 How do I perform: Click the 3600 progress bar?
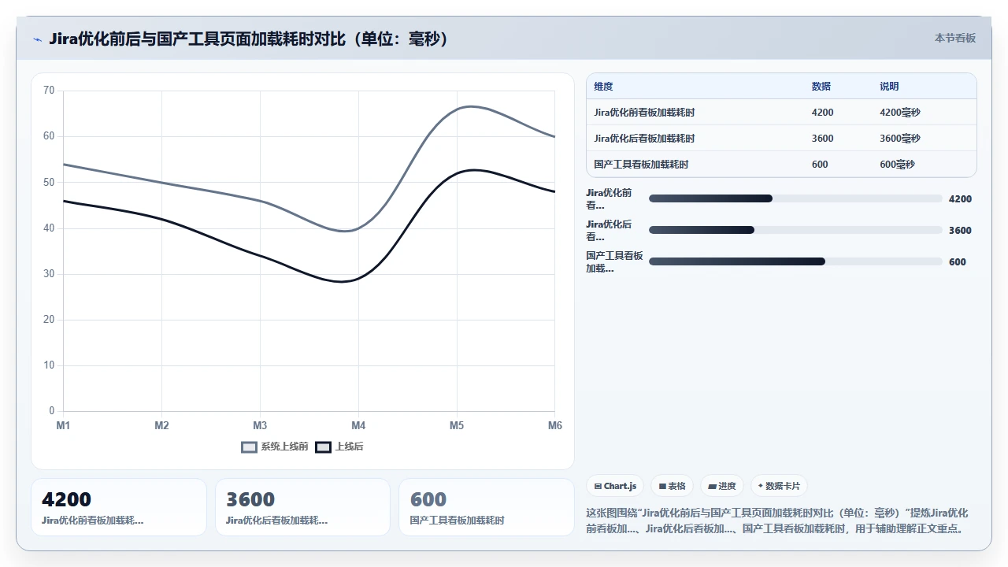pos(795,230)
